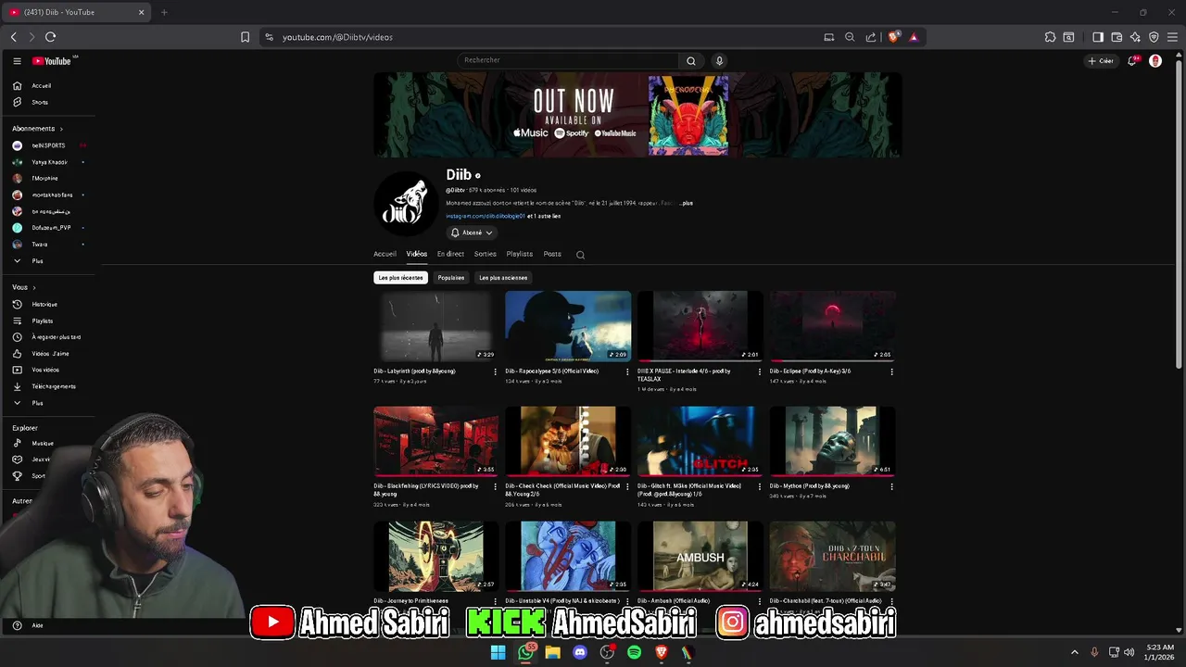Expand channel description with ...plus
The height and width of the screenshot is (667, 1186).
686,203
